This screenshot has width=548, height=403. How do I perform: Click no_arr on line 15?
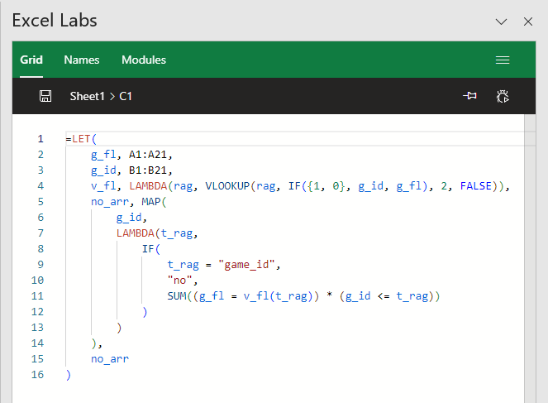click(x=110, y=359)
